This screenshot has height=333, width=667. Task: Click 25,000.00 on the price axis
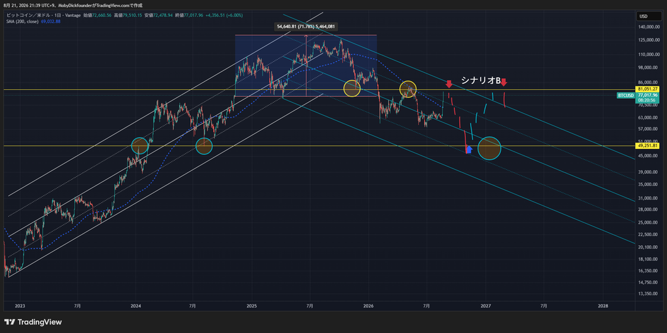pos(648,222)
